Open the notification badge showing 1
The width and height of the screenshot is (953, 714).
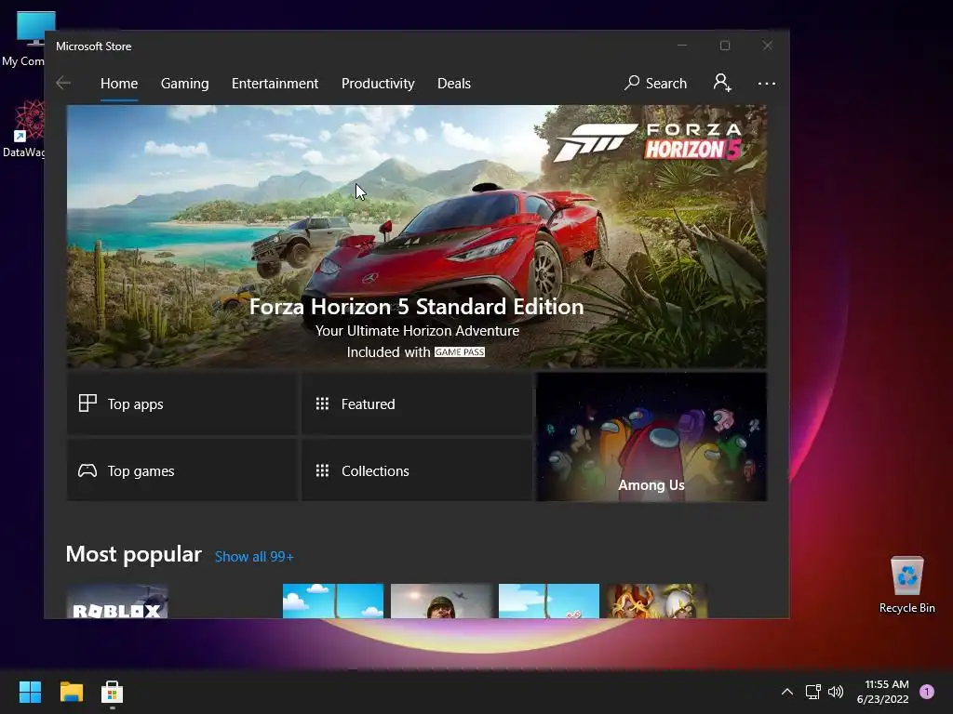[927, 692]
